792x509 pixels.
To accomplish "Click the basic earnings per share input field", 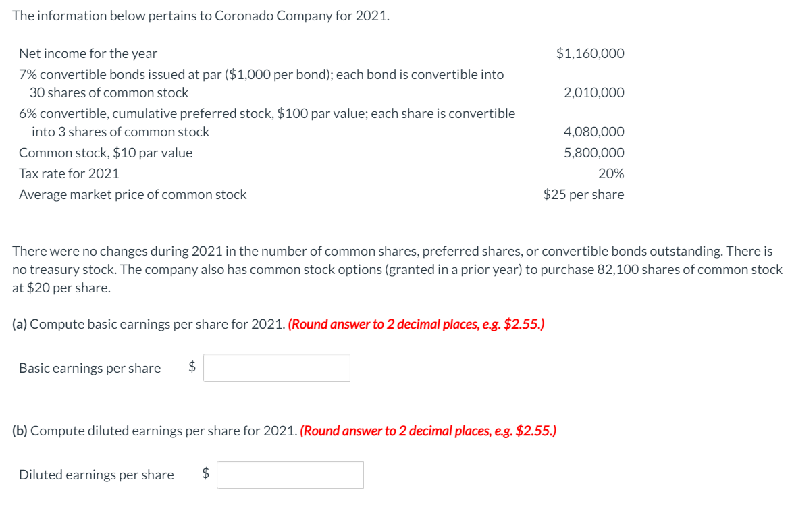I will click(x=276, y=367).
